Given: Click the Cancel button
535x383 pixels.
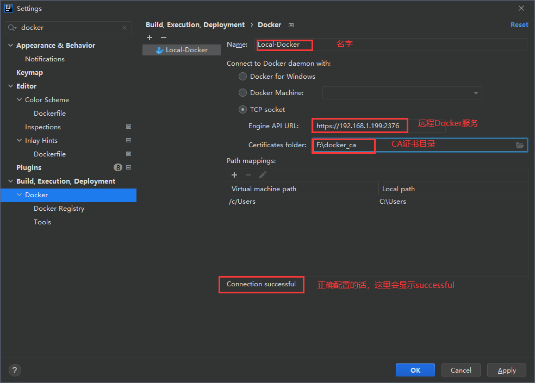Looking at the screenshot, I should [x=461, y=370].
